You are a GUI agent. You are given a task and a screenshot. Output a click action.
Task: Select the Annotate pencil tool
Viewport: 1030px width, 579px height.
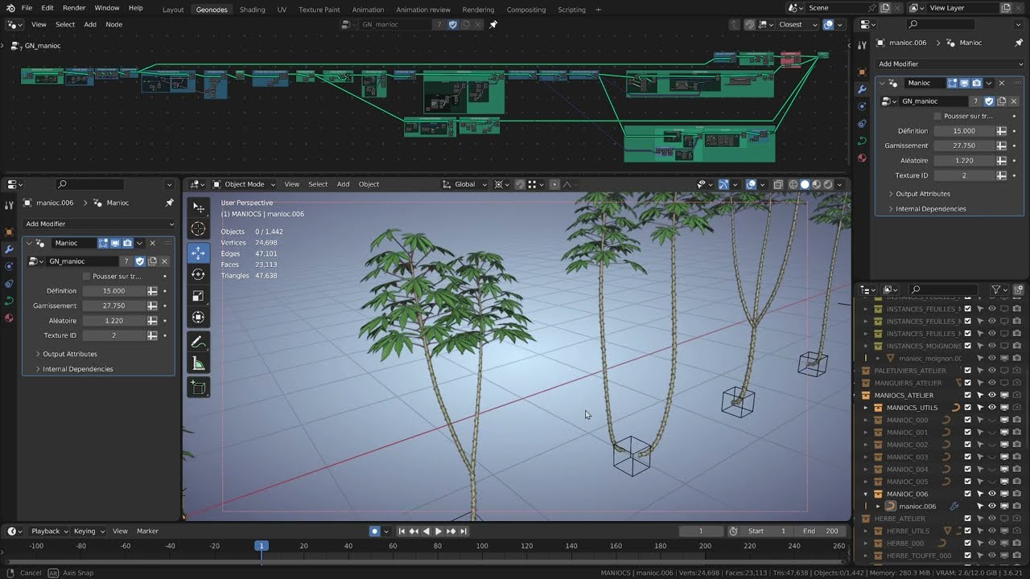click(198, 342)
